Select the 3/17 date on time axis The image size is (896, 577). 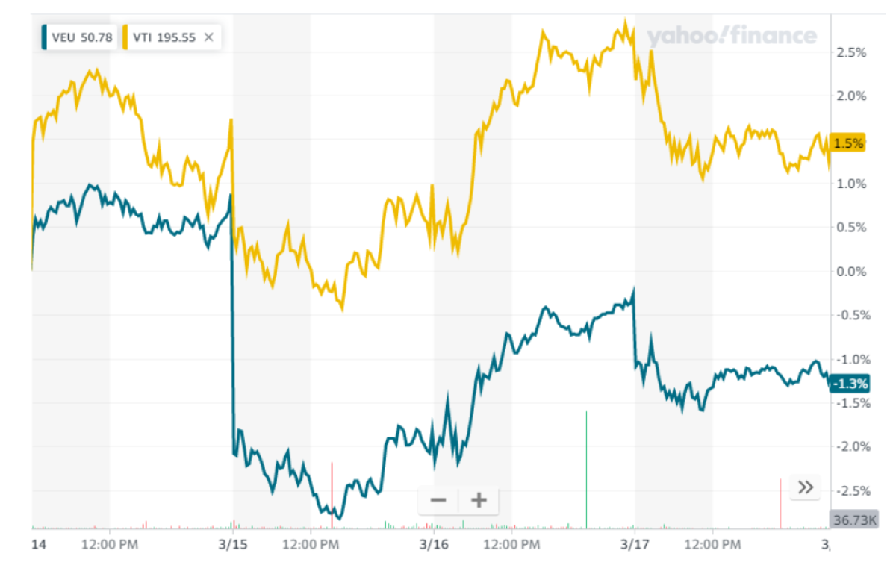635,544
